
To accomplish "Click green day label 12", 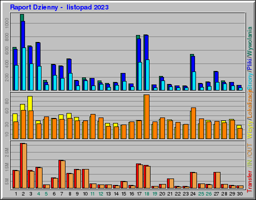I will coord(100,194).
